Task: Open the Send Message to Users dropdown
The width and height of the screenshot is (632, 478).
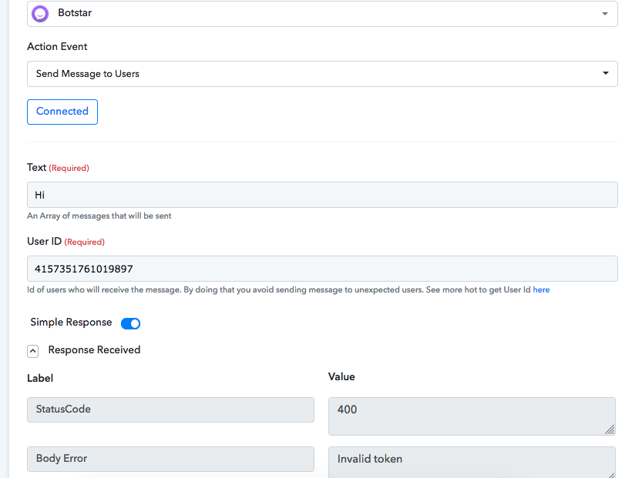Action: pyautogui.click(x=322, y=74)
